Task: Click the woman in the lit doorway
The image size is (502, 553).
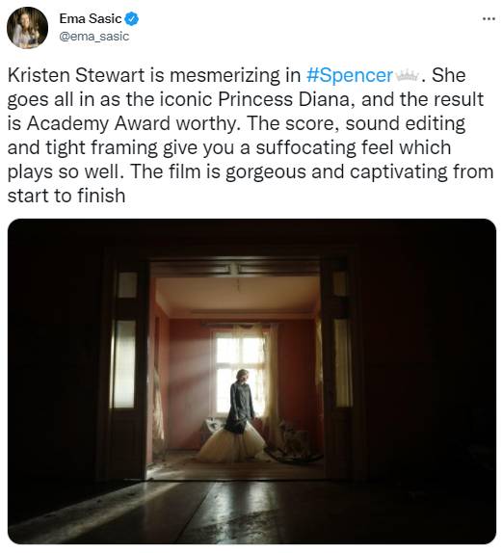Action: tap(241, 402)
